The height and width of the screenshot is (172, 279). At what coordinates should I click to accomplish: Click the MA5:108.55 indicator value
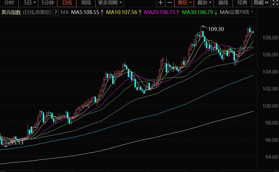pos(85,12)
